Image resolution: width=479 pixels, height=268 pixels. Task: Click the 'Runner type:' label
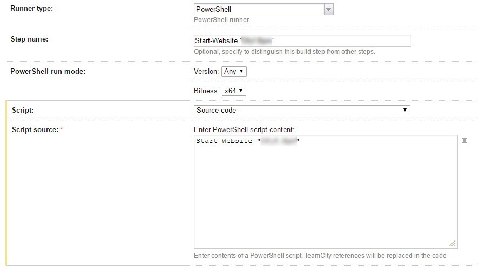pos(32,8)
